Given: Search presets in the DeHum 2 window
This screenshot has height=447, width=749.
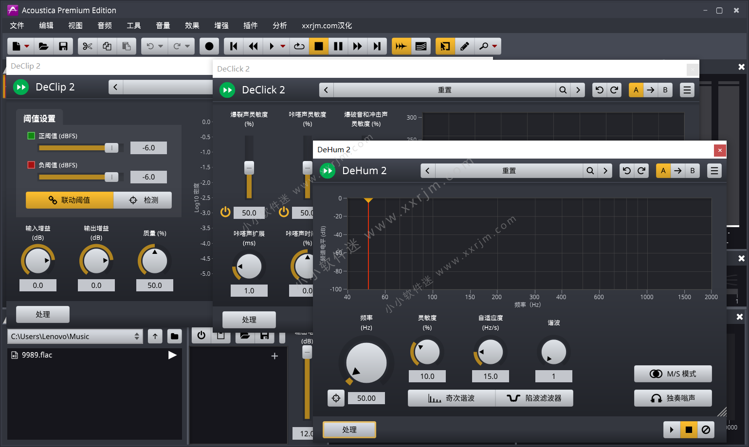Looking at the screenshot, I should 590,171.
